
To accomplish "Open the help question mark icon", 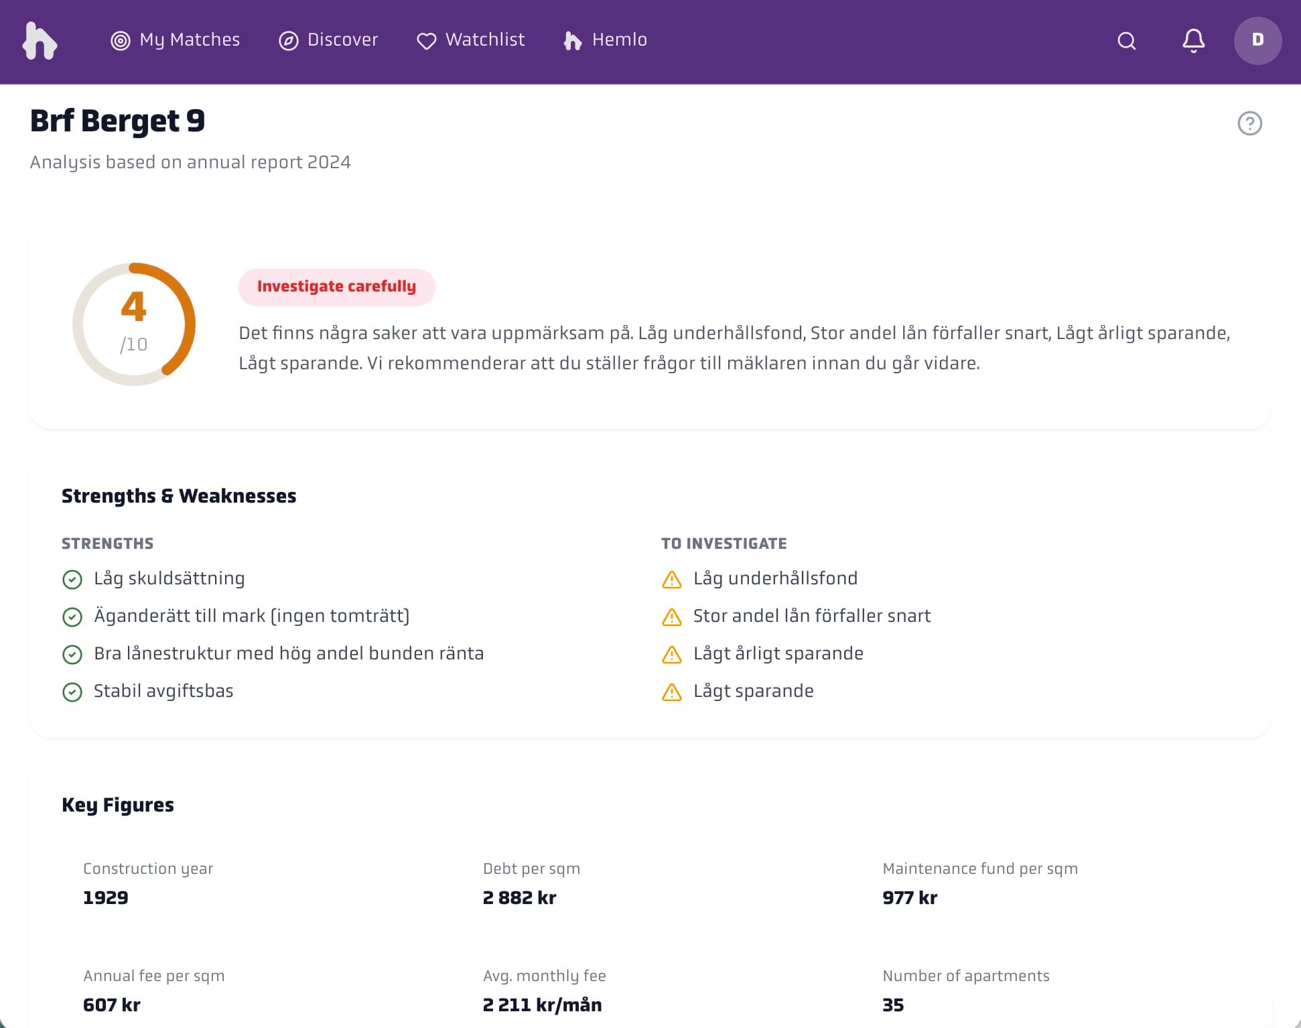I will (1250, 121).
